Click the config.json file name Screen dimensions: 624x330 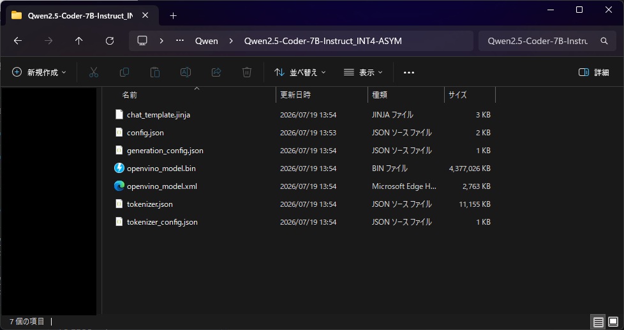pos(145,133)
